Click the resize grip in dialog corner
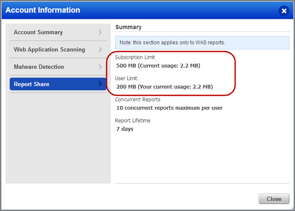This screenshot has height=211, width=295. click(x=292, y=208)
